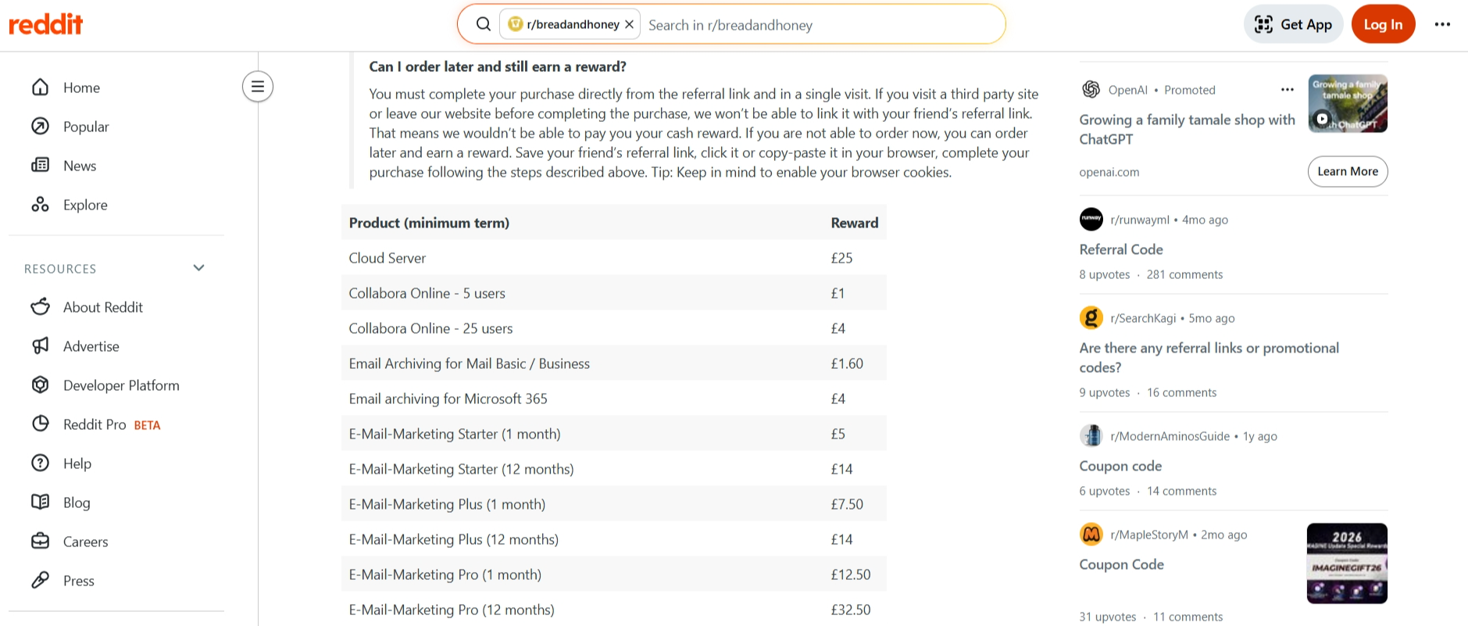Open the Reddit logo home link
Image resolution: width=1468 pixels, height=626 pixels.
point(45,24)
